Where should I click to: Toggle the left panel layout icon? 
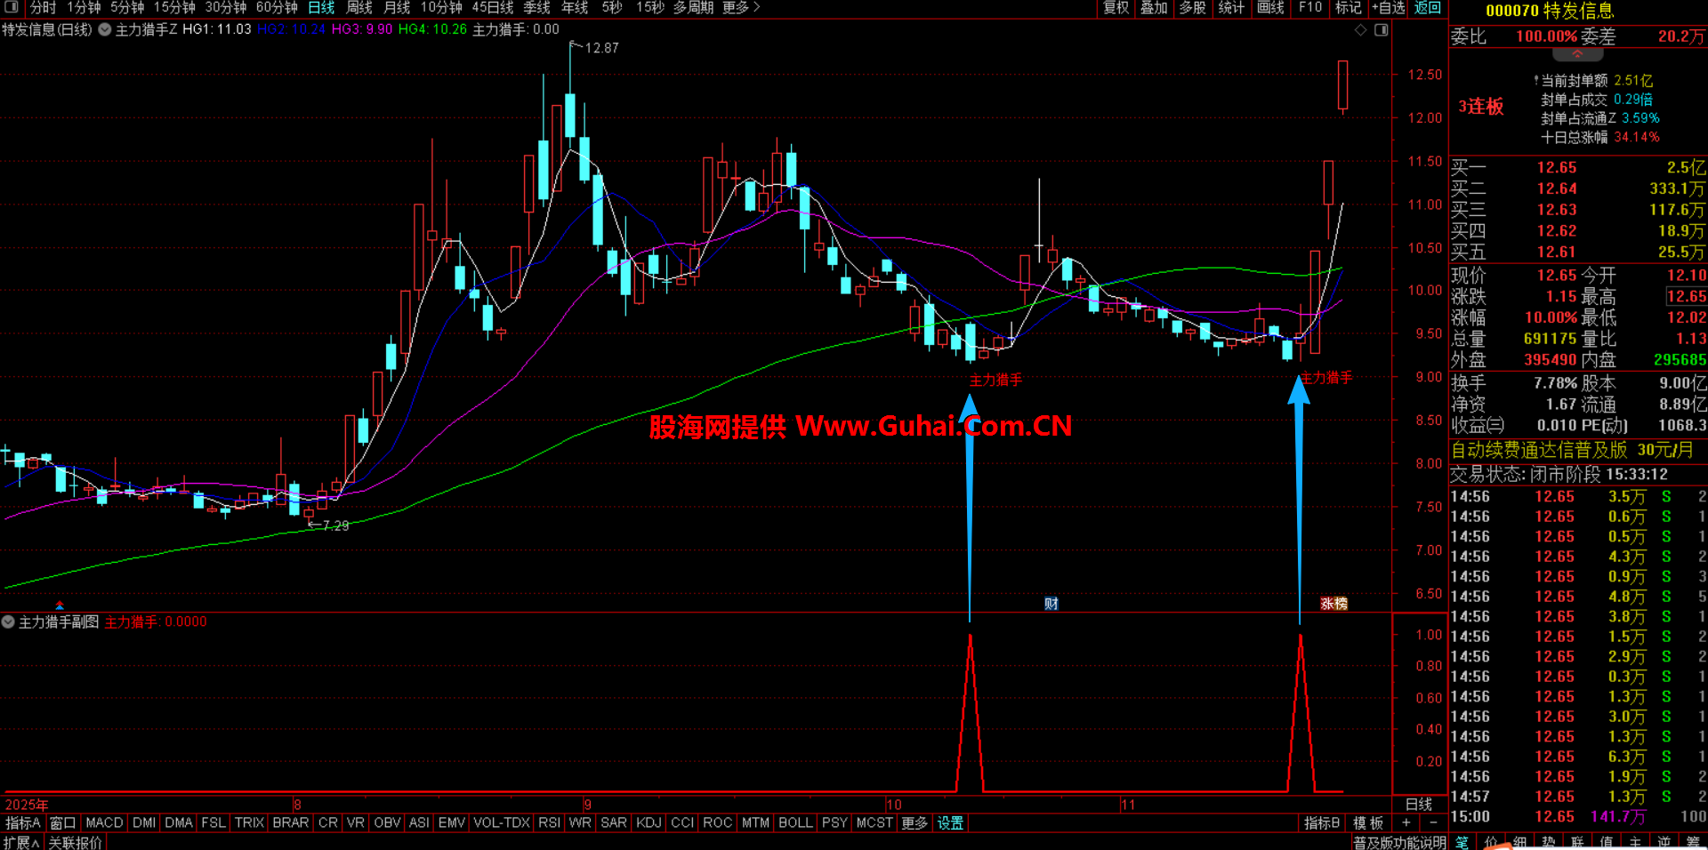11,7
